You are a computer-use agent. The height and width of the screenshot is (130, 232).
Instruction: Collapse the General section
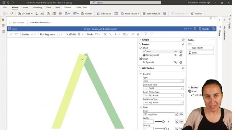tap(141, 74)
